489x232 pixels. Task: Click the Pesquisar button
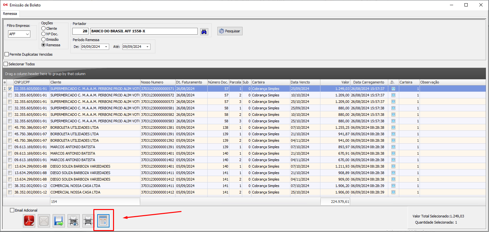[x=230, y=31]
